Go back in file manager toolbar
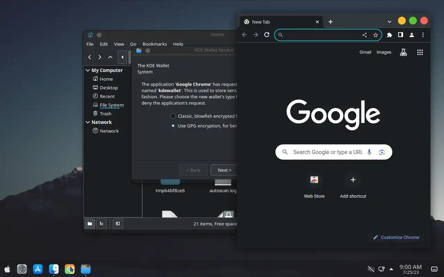444x277 pixels. (x=89, y=57)
